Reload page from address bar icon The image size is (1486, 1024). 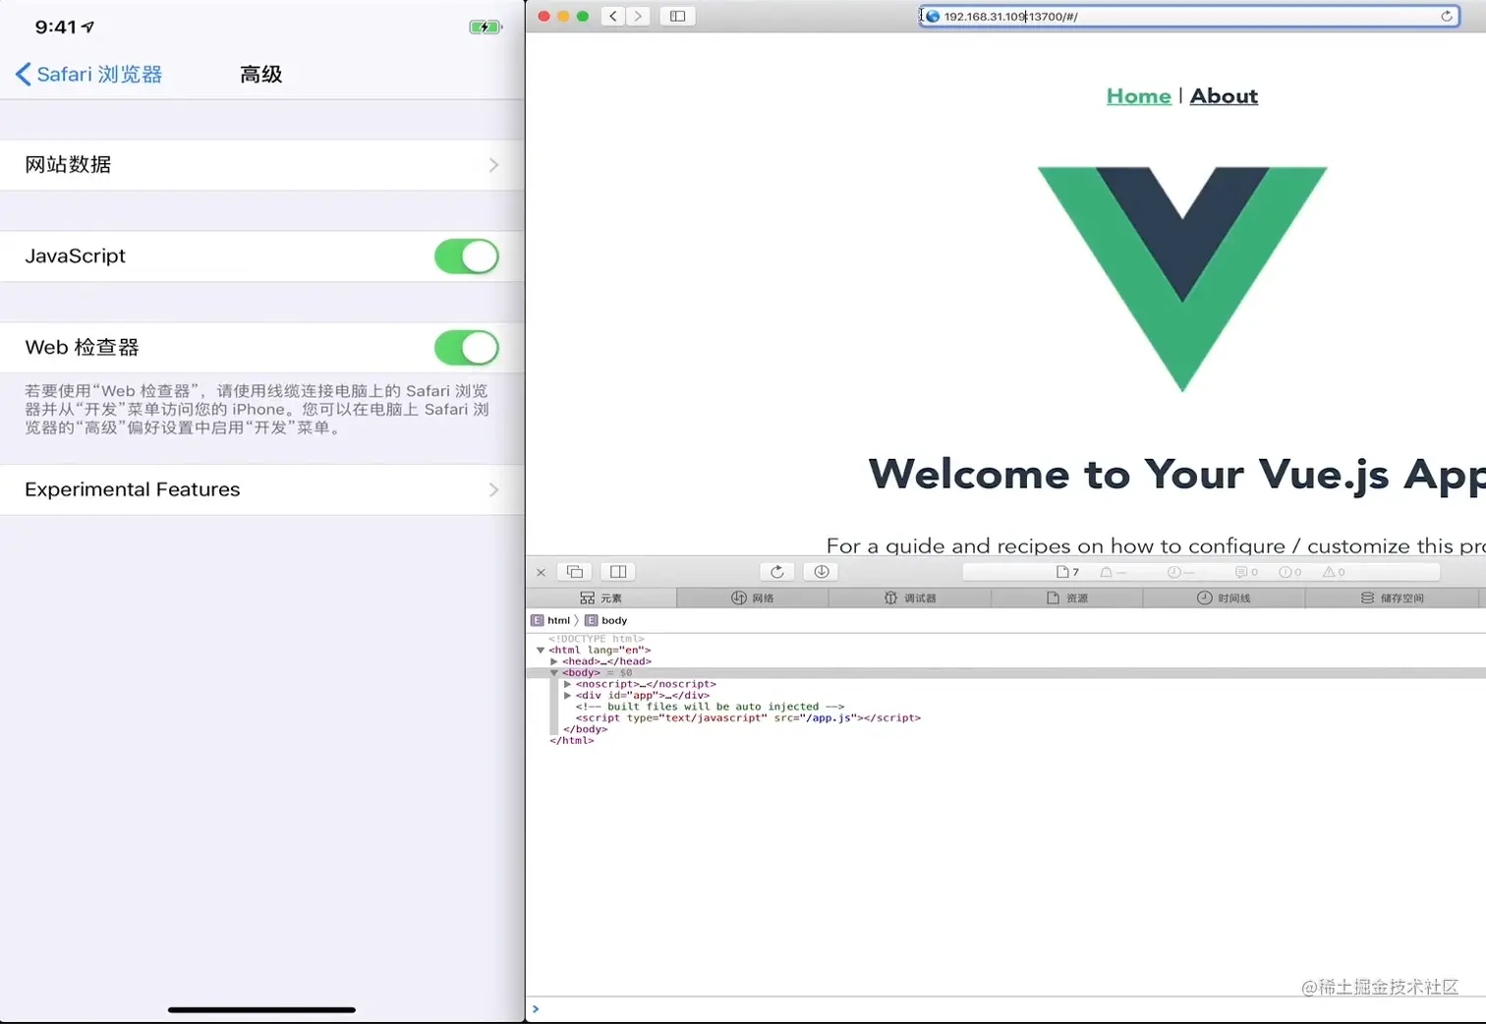coord(1446,16)
